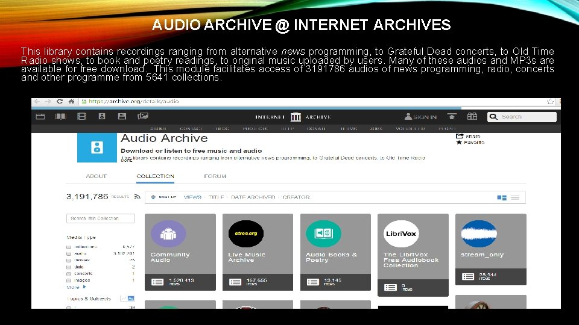Open the COLLECTION tab
579x325 pixels.
click(155, 176)
